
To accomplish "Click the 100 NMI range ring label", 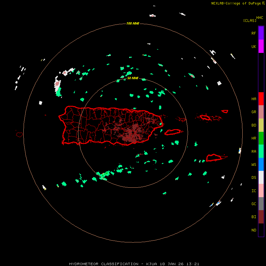I will pos(133,23).
